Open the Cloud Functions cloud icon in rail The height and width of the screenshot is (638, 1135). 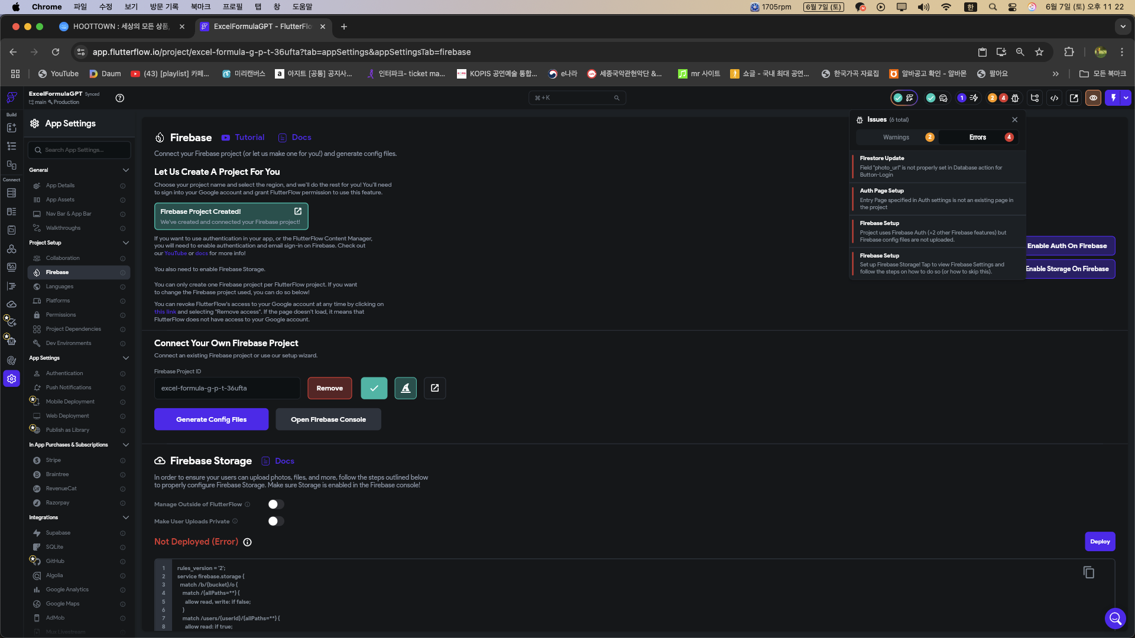pos(11,304)
